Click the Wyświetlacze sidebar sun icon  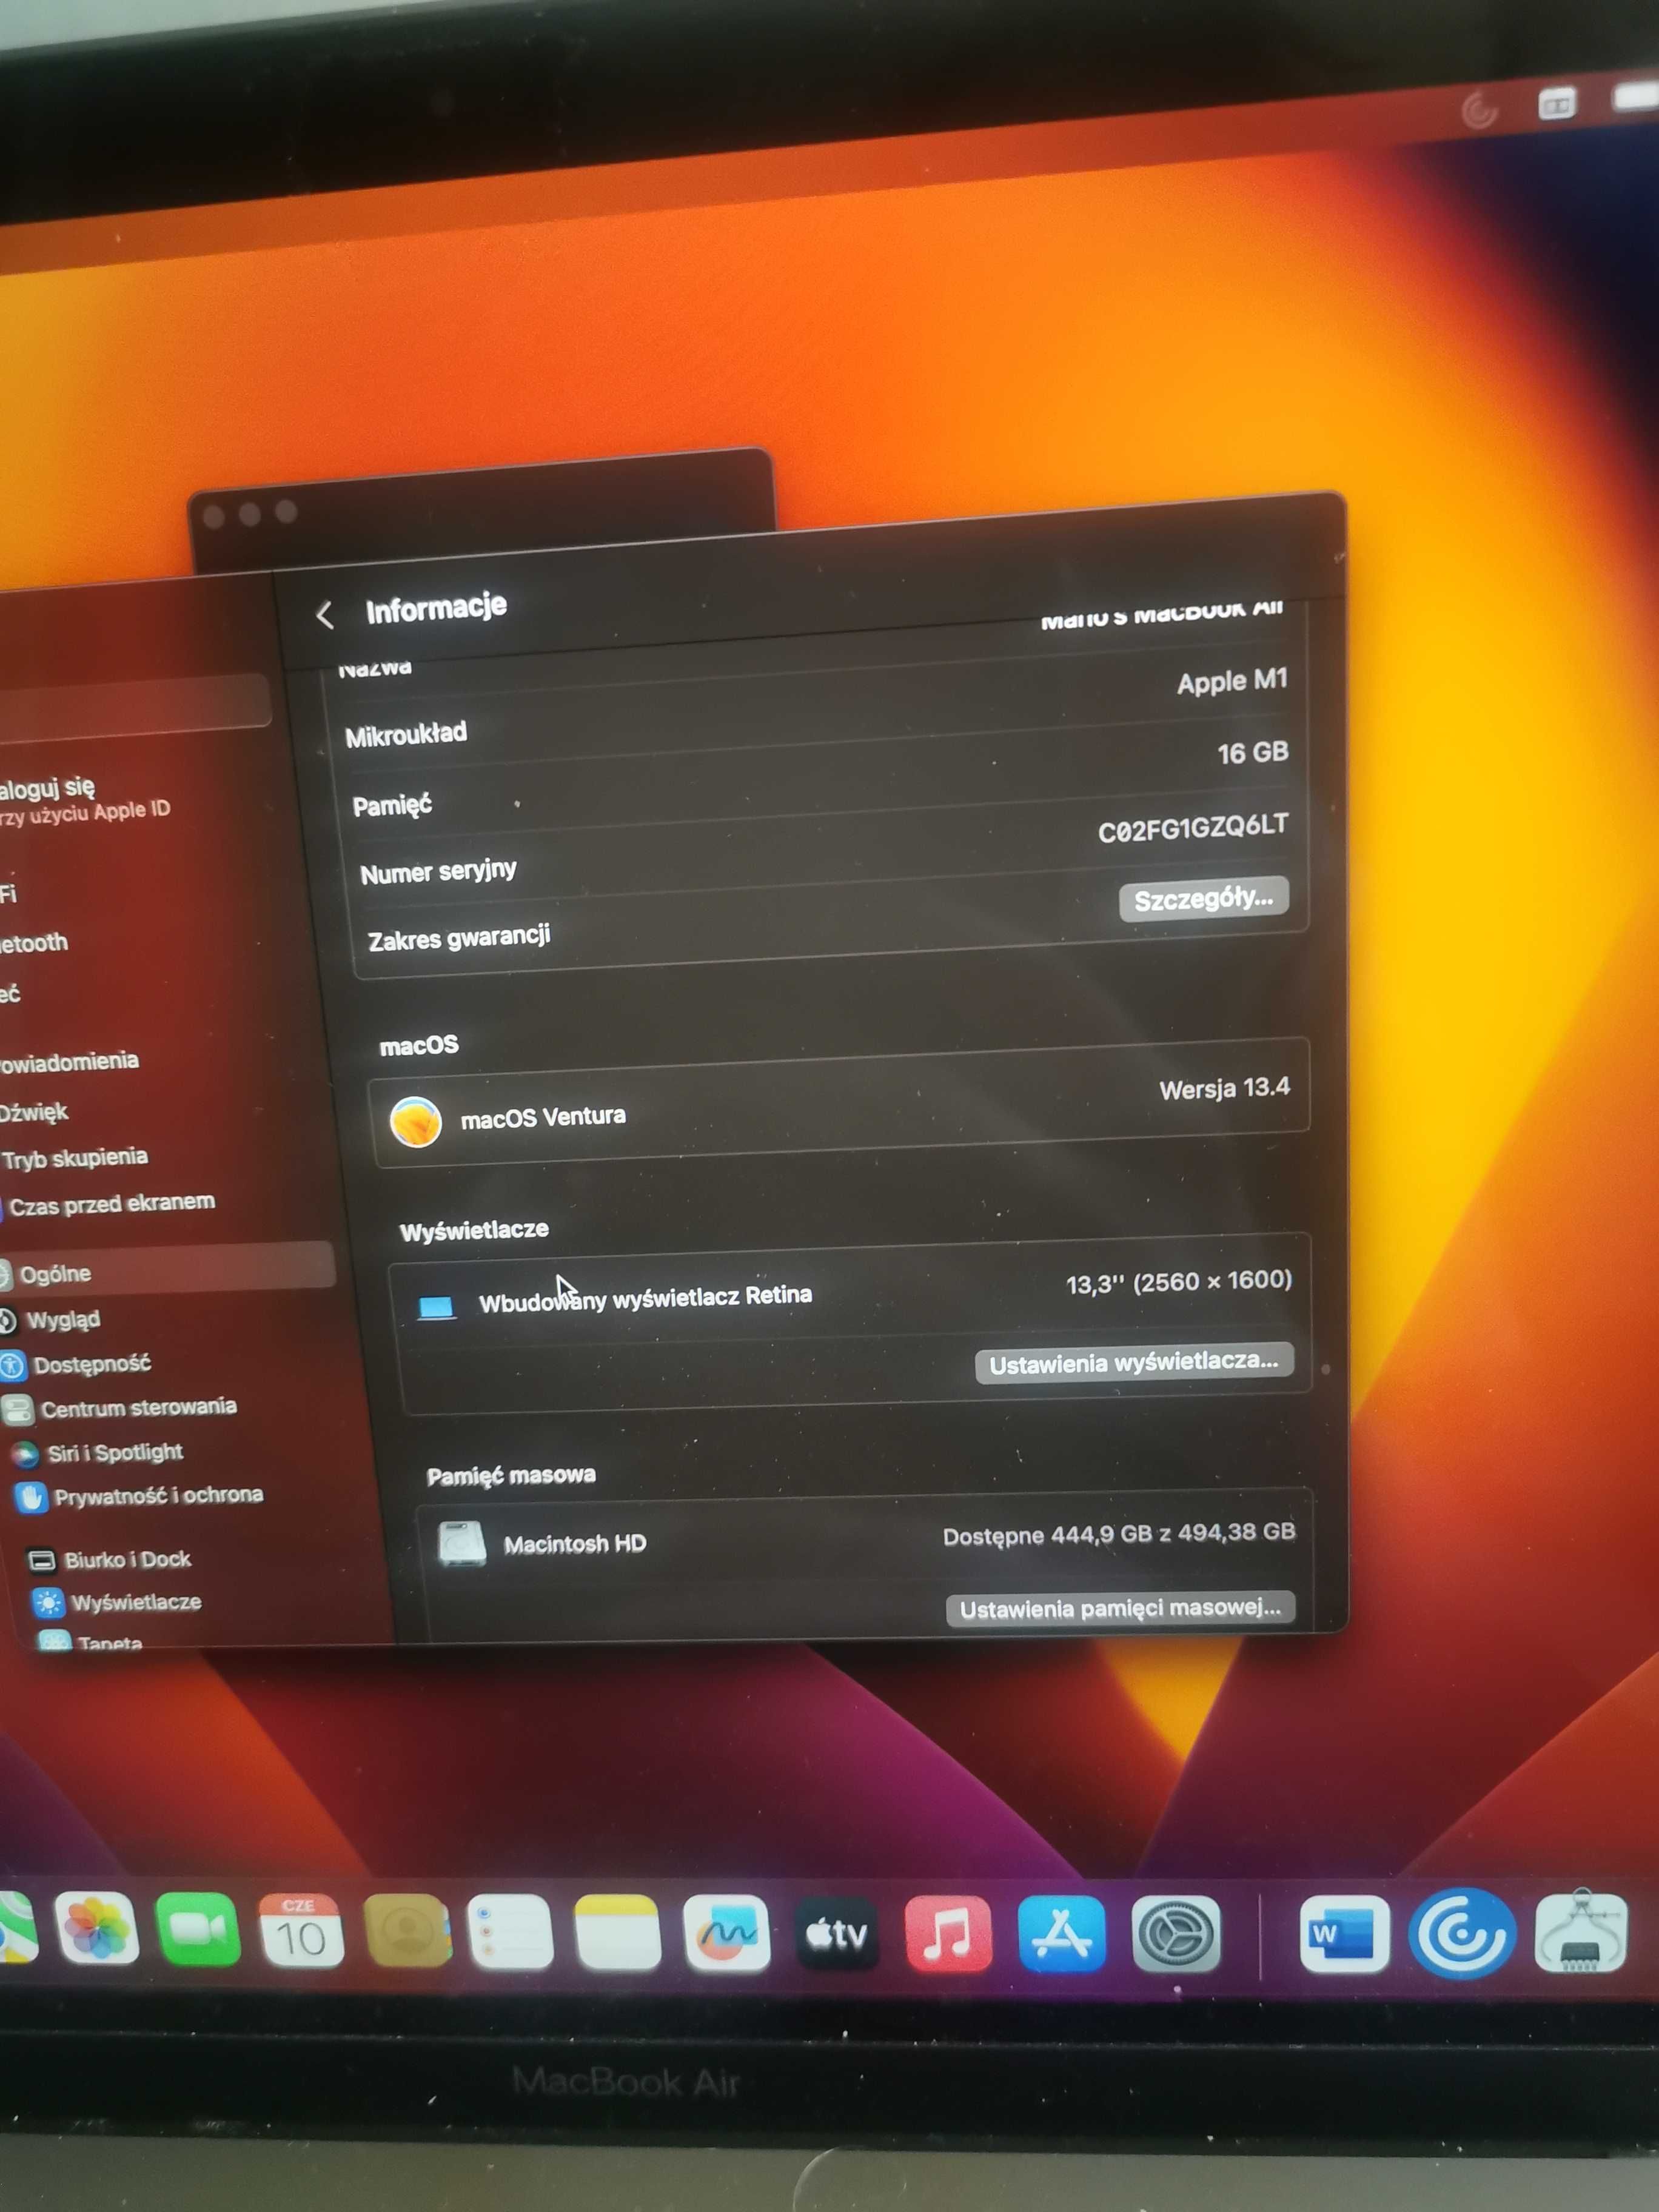48,1602
